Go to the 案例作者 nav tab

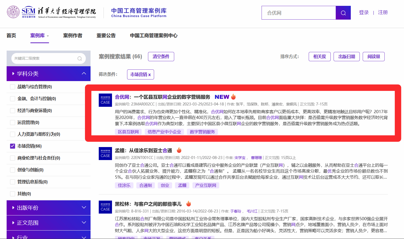[x=73, y=36]
